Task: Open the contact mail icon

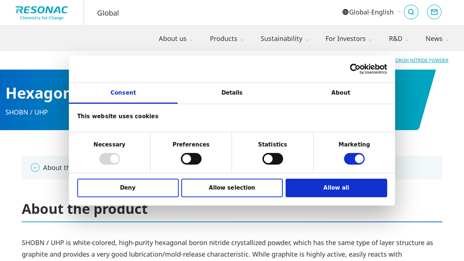Action: tap(434, 12)
